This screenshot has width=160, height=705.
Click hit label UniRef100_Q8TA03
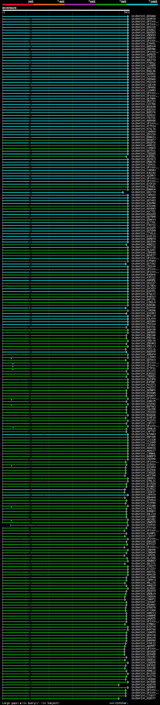click(143, 360)
